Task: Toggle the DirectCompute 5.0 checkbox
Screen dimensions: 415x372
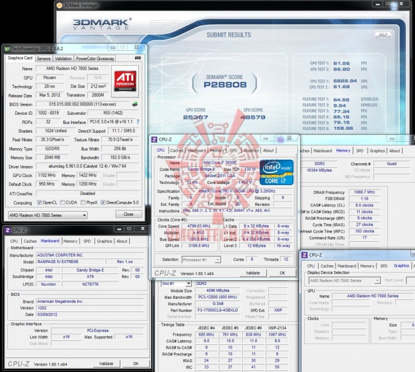Action: pyautogui.click(x=103, y=202)
